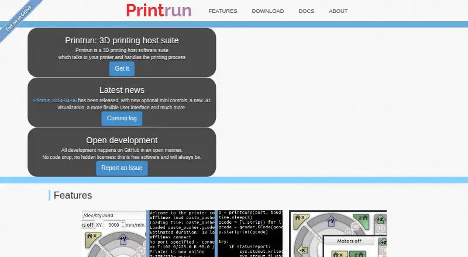
Task: Select the Features section heading
Action: (73, 195)
